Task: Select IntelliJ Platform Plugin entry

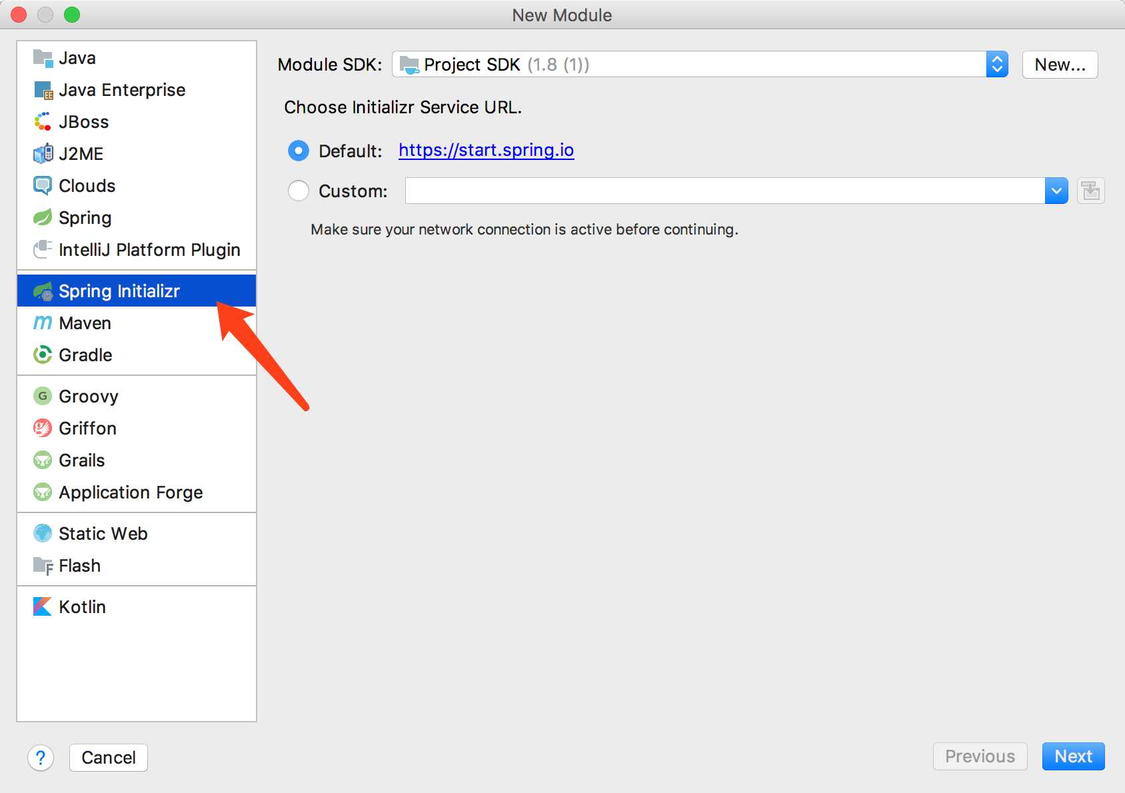Action: (137, 250)
